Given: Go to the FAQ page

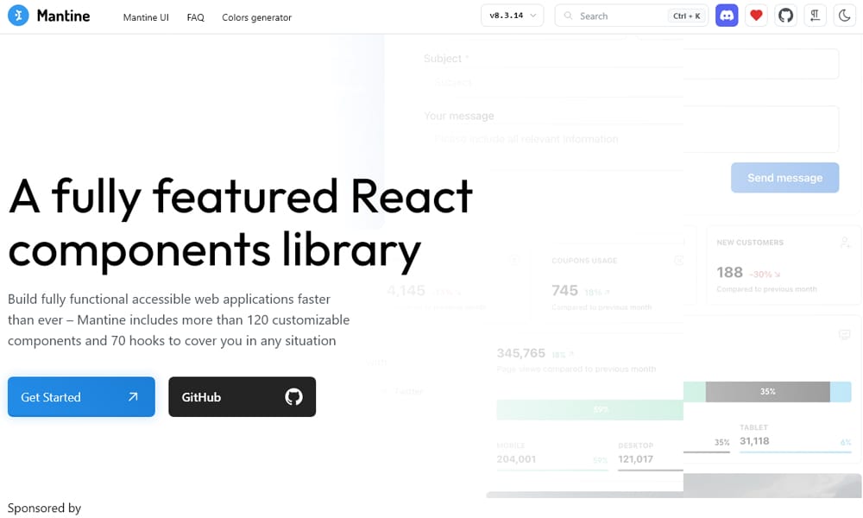Looking at the screenshot, I should point(195,17).
